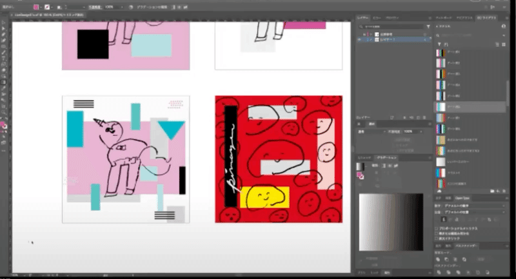Click the filter icon in the Layers panel
The height and width of the screenshot is (279, 516).
coord(428,26)
